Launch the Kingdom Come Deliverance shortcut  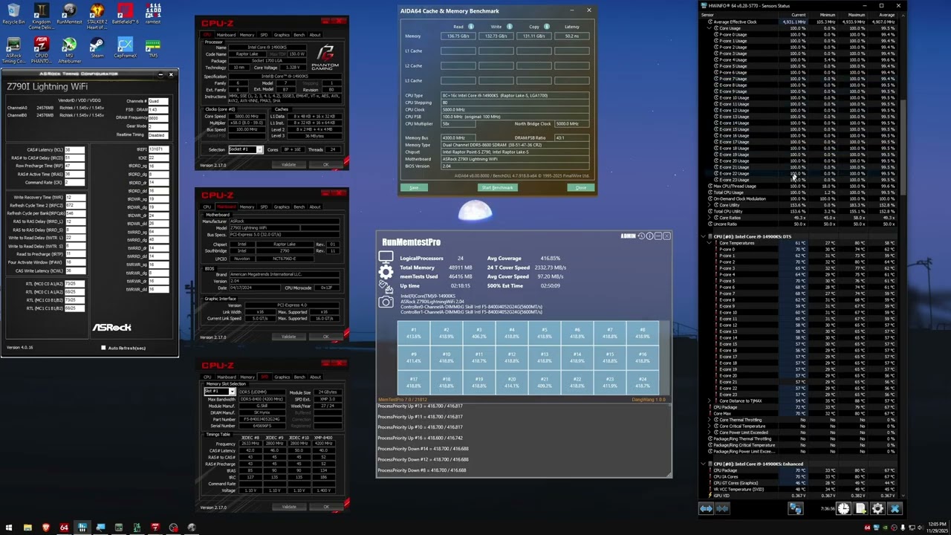point(41,16)
